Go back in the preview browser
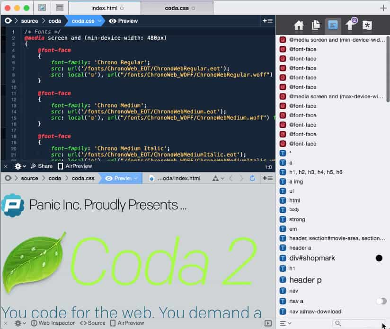The image size is (390, 329). [x=231, y=178]
